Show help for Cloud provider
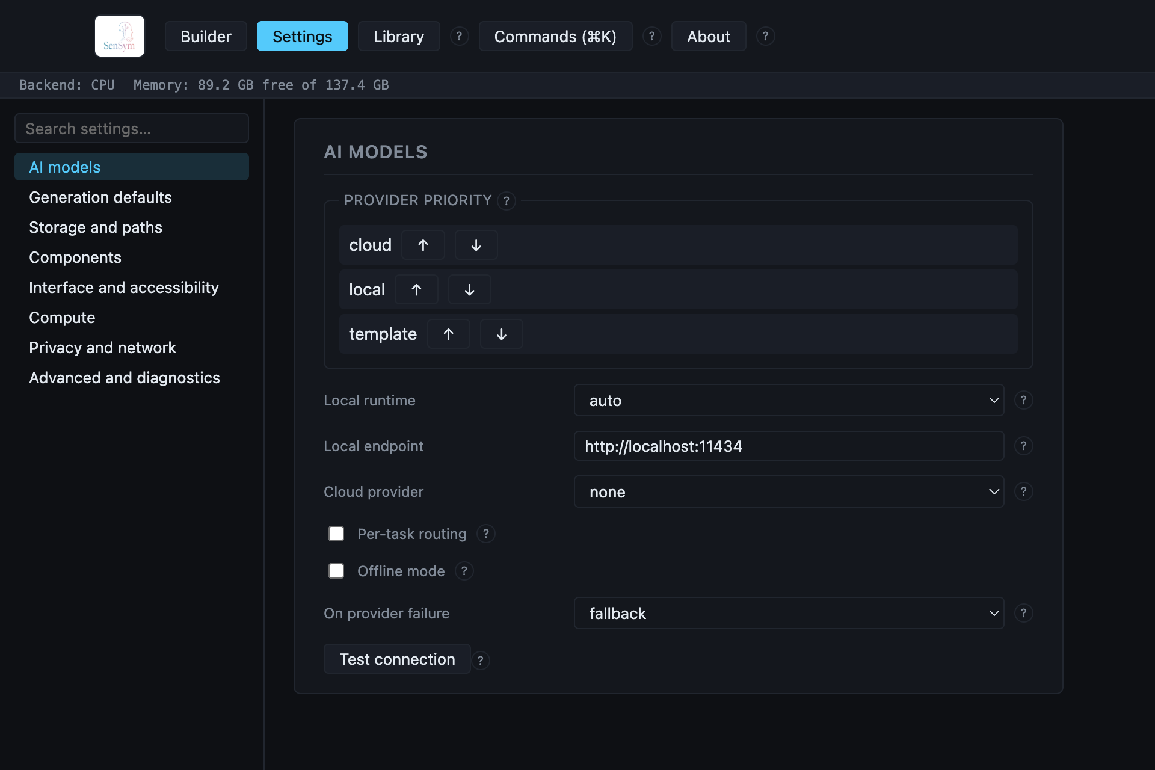1155x770 pixels. point(1023,491)
